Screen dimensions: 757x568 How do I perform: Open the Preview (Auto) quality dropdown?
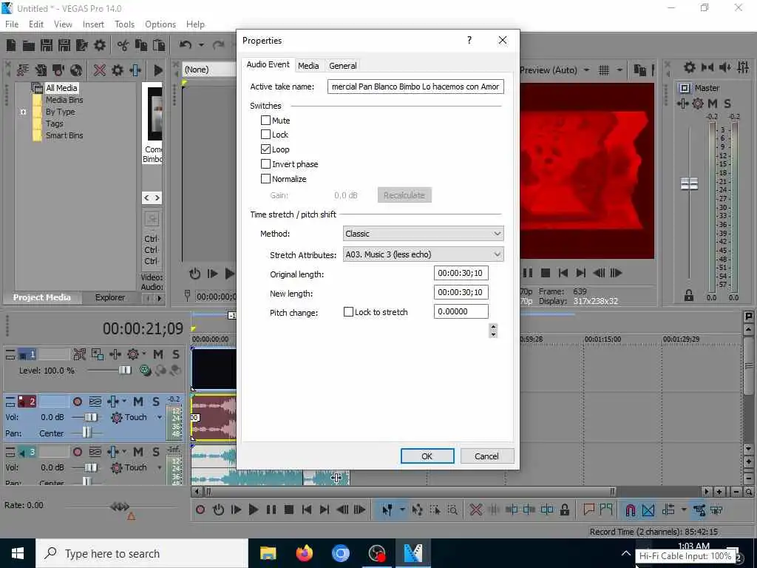[586, 70]
